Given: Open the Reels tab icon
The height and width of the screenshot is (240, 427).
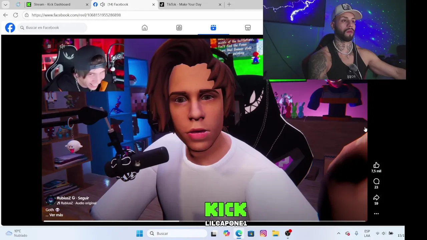Looking at the screenshot, I should pyautogui.click(x=213, y=28).
